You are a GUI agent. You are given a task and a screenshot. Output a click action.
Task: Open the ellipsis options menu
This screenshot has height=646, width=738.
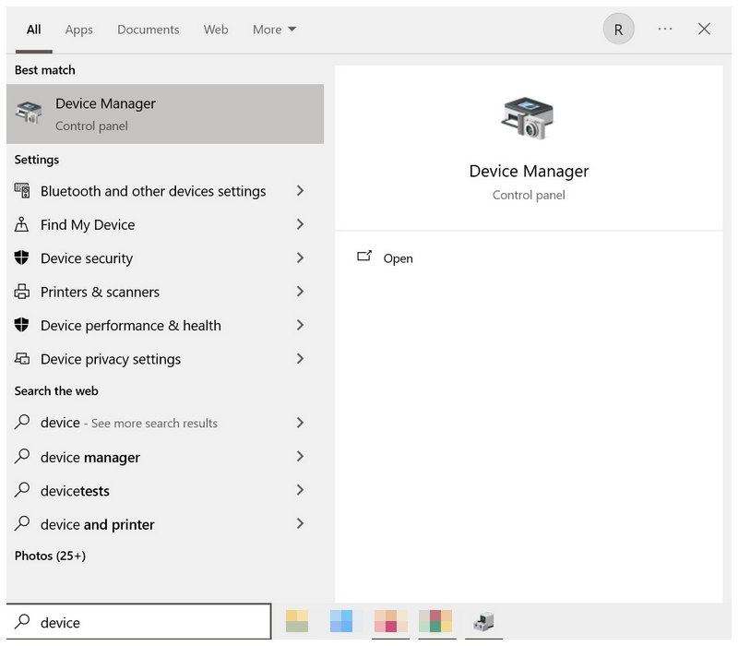pyautogui.click(x=665, y=29)
